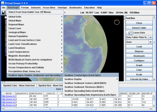The width and height of the screenshot is (157, 112).
Task: Open Precipitation (Rain, Snow, Ice) entry
Action: [x=35, y=71]
